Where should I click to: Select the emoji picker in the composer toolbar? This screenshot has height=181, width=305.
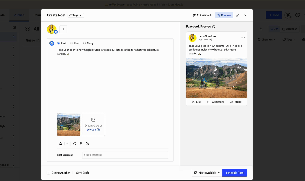(x=74, y=143)
